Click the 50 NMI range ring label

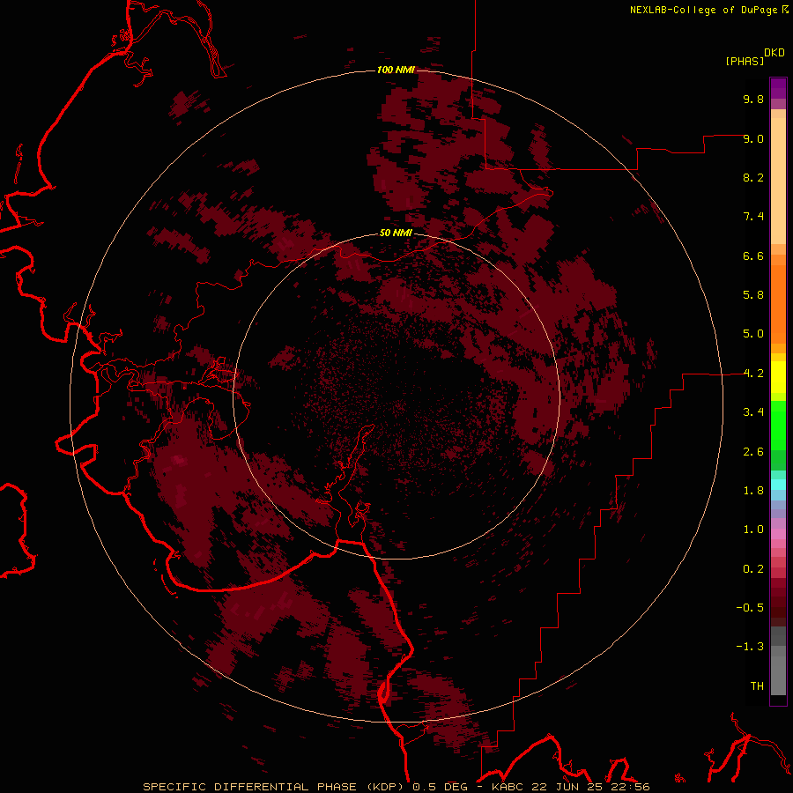396,233
